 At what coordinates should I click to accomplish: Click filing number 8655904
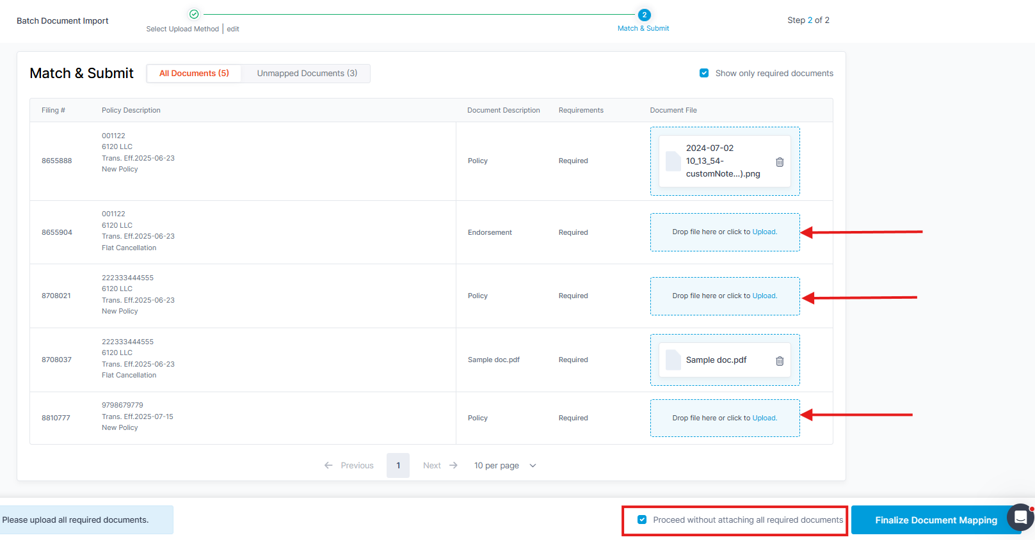(57, 232)
